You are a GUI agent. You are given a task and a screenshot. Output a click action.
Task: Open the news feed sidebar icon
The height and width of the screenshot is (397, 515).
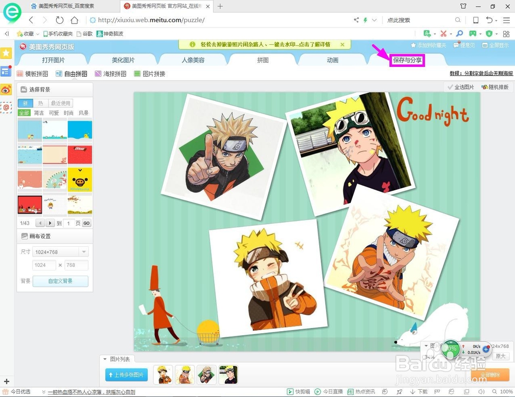click(6, 71)
